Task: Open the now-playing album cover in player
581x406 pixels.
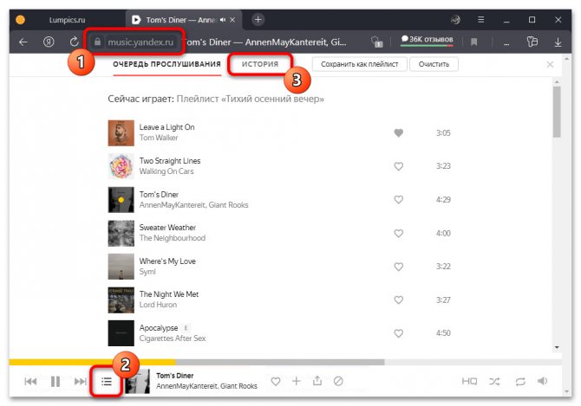Action: coord(137,381)
